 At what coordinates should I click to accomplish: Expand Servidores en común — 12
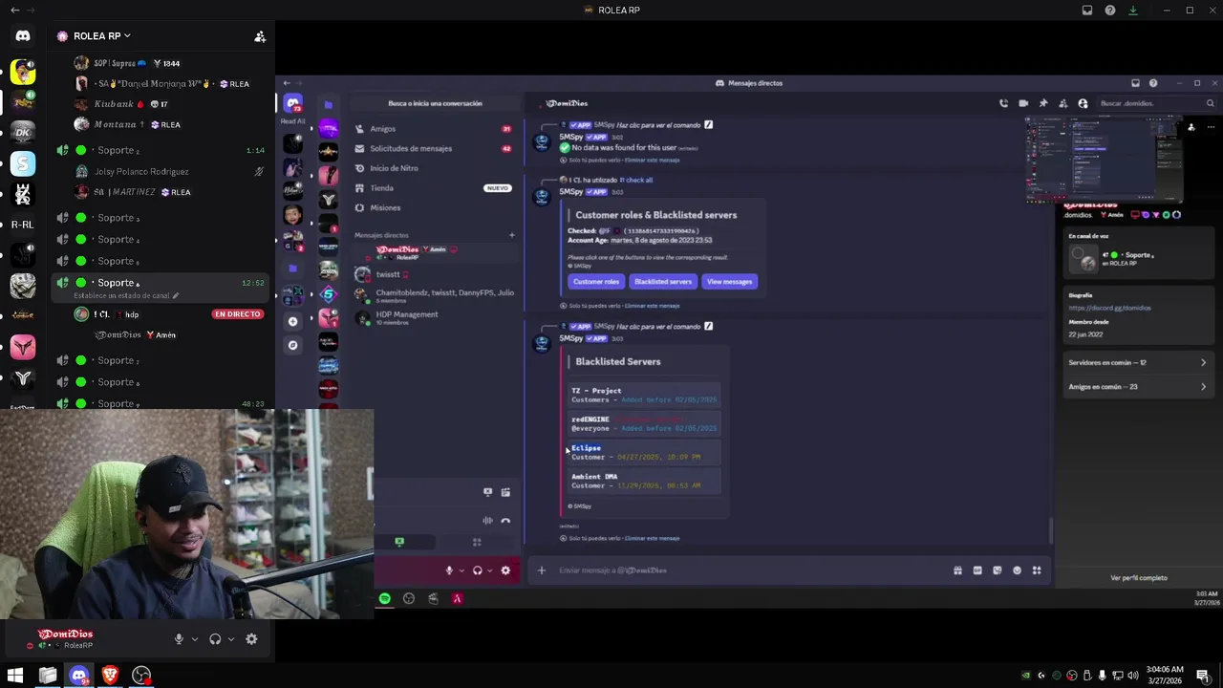click(x=1137, y=363)
